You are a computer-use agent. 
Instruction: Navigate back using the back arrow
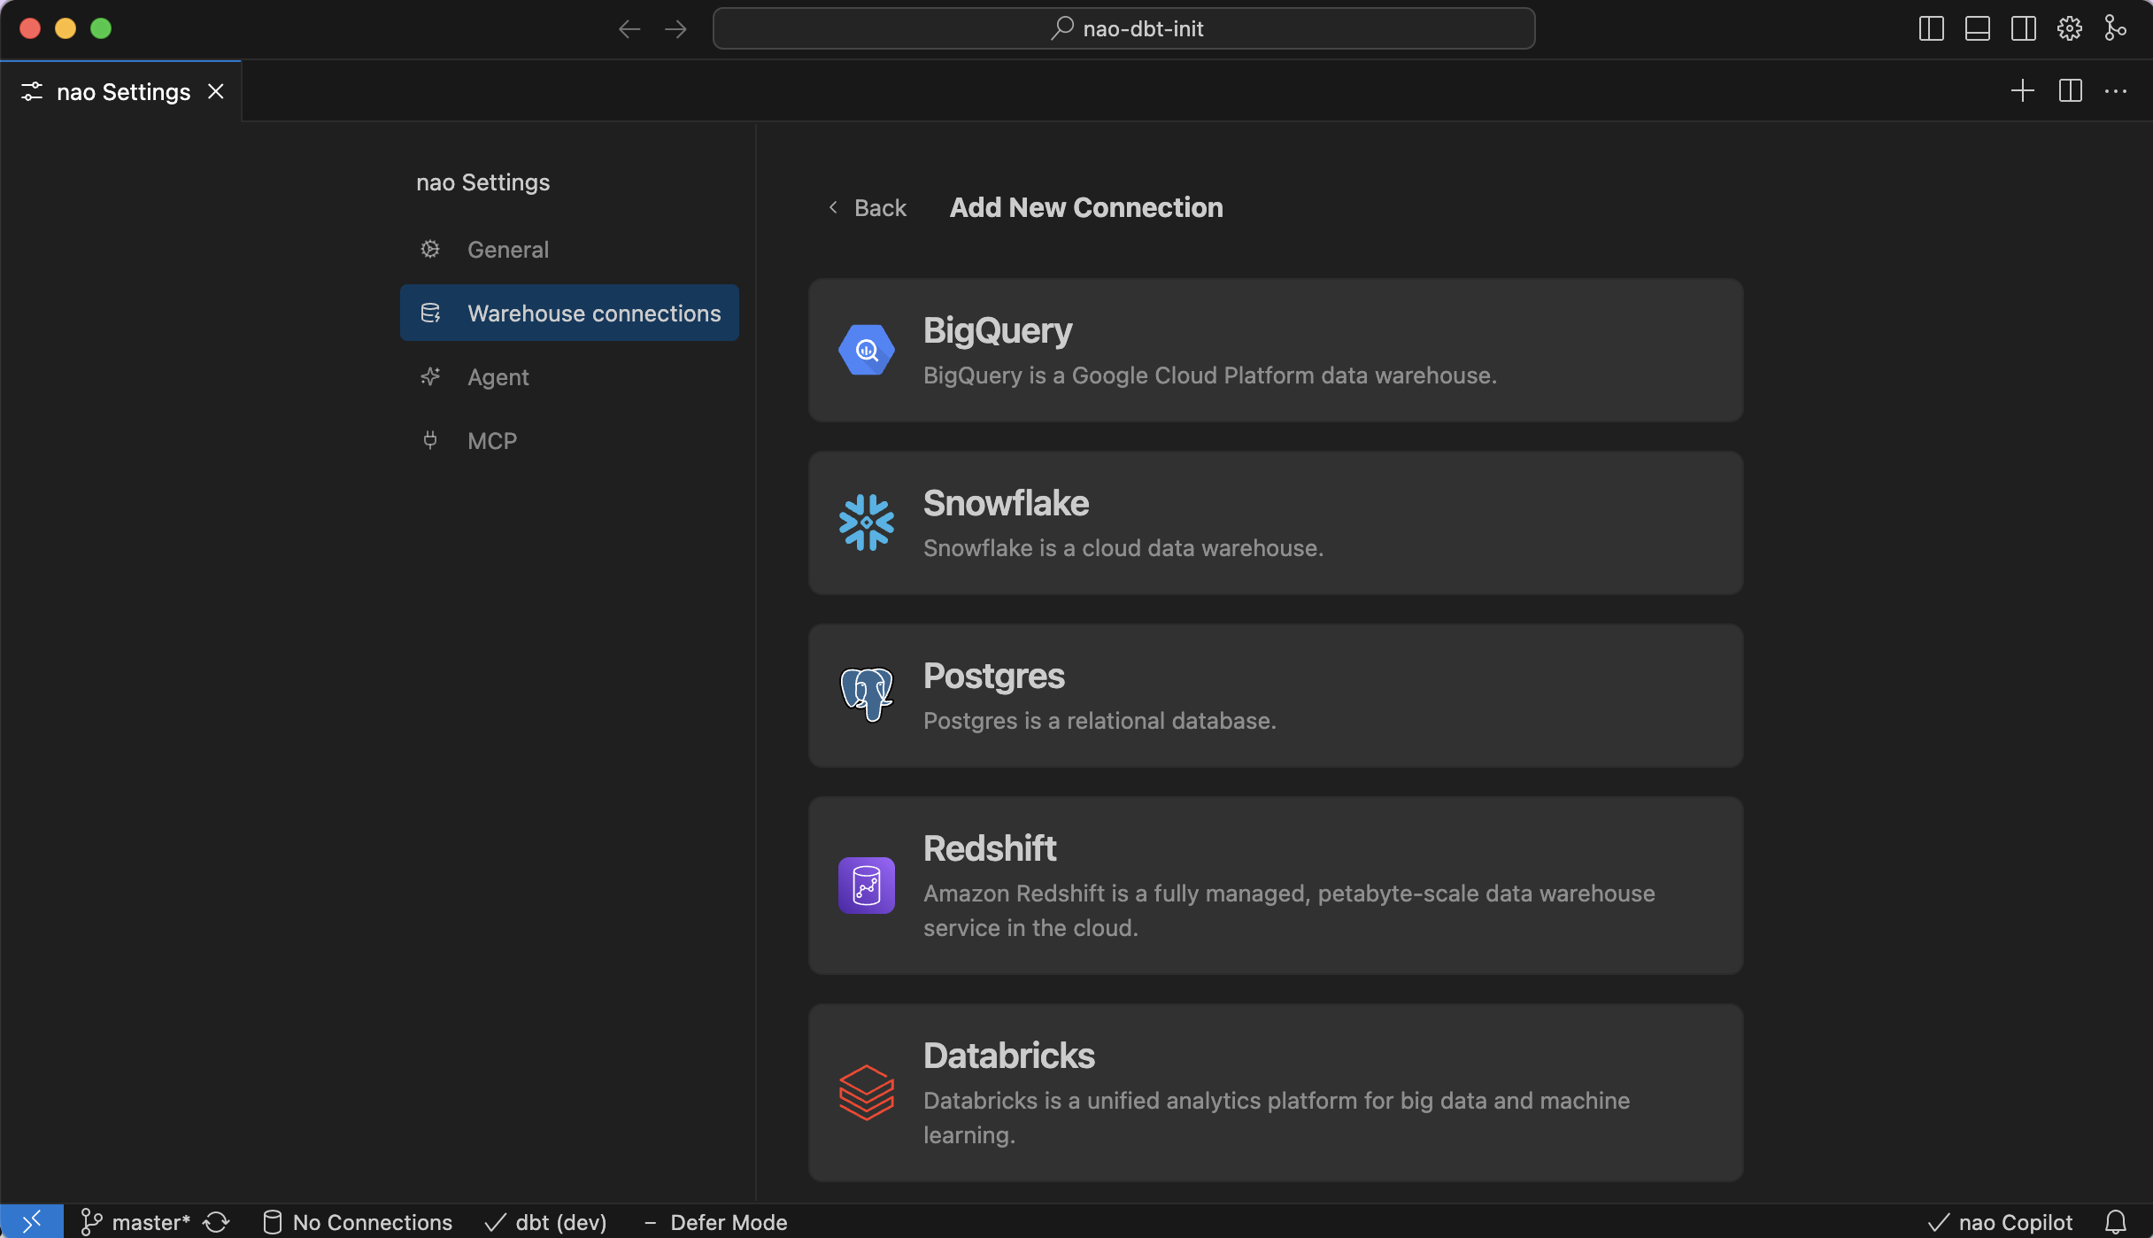(629, 28)
